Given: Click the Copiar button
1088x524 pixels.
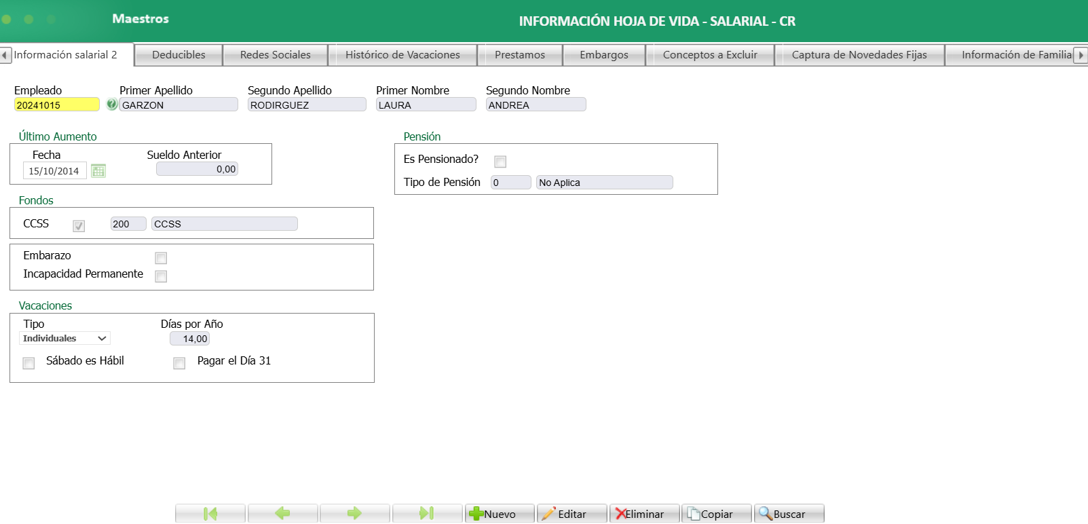Looking at the screenshot, I should click(716, 514).
